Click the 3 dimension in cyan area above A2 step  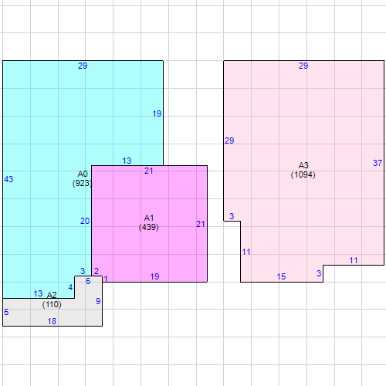[x=83, y=271]
